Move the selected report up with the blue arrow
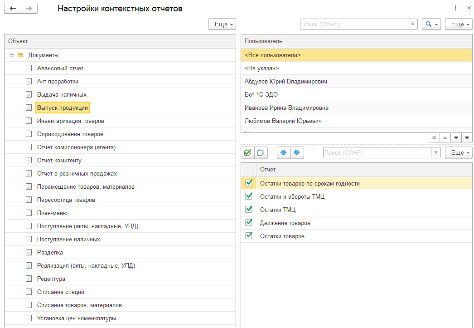Image resolution: width=474 pixels, height=328 pixels. [284, 153]
